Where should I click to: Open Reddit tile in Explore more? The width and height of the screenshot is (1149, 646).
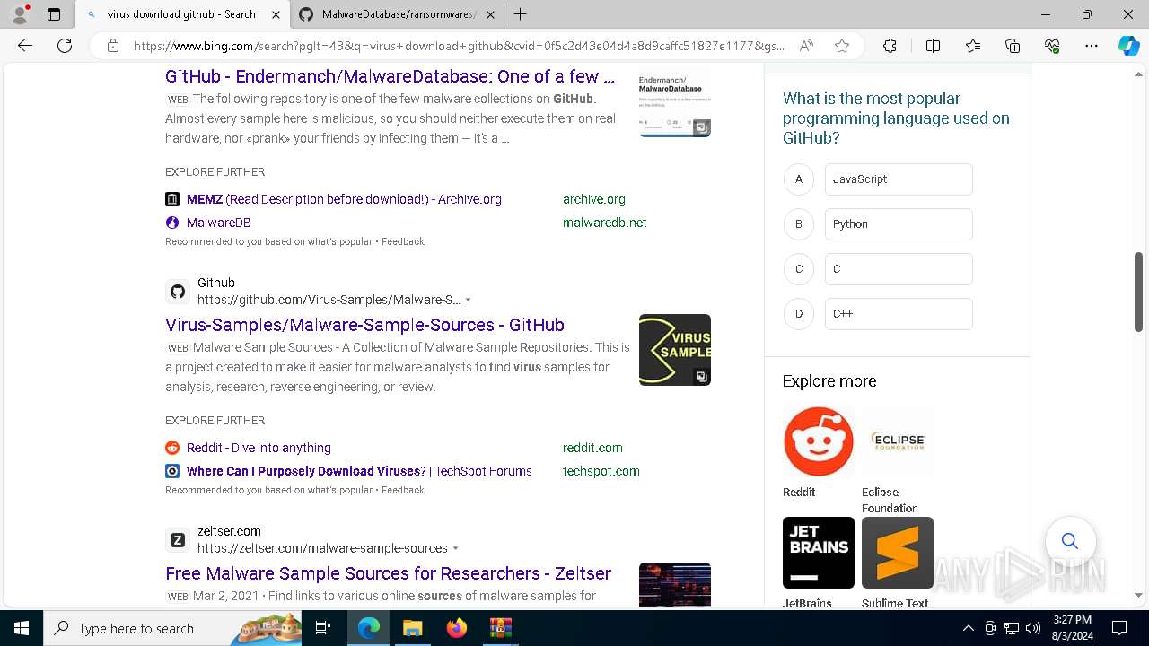coord(819,452)
